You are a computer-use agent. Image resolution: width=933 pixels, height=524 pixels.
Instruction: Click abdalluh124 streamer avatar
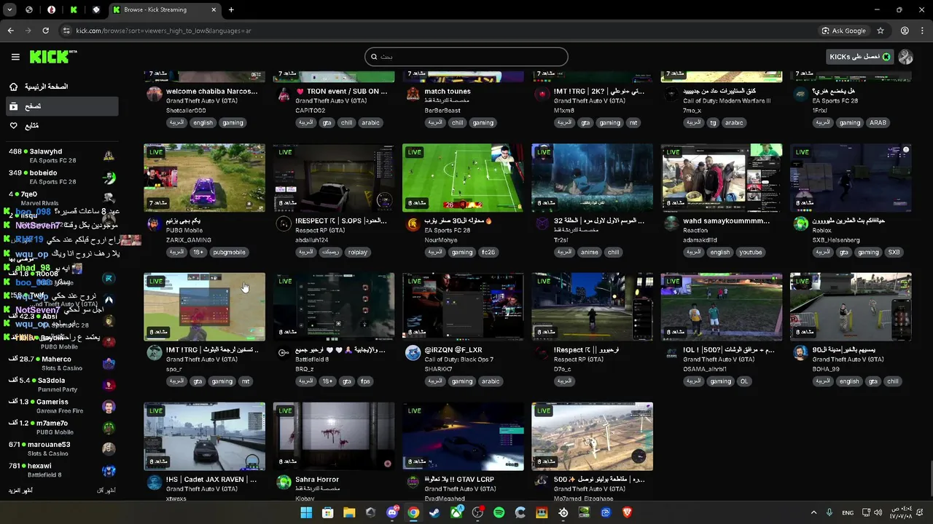[x=284, y=223]
